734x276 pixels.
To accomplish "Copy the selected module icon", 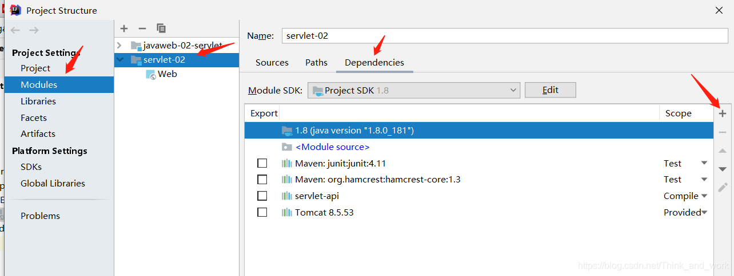I will point(161,28).
